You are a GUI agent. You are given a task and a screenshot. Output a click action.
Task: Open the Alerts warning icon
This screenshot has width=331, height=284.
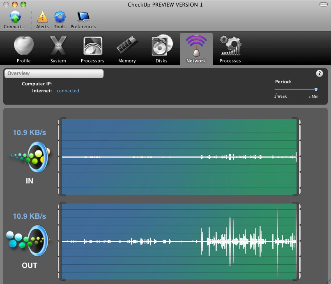click(x=42, y=17)
